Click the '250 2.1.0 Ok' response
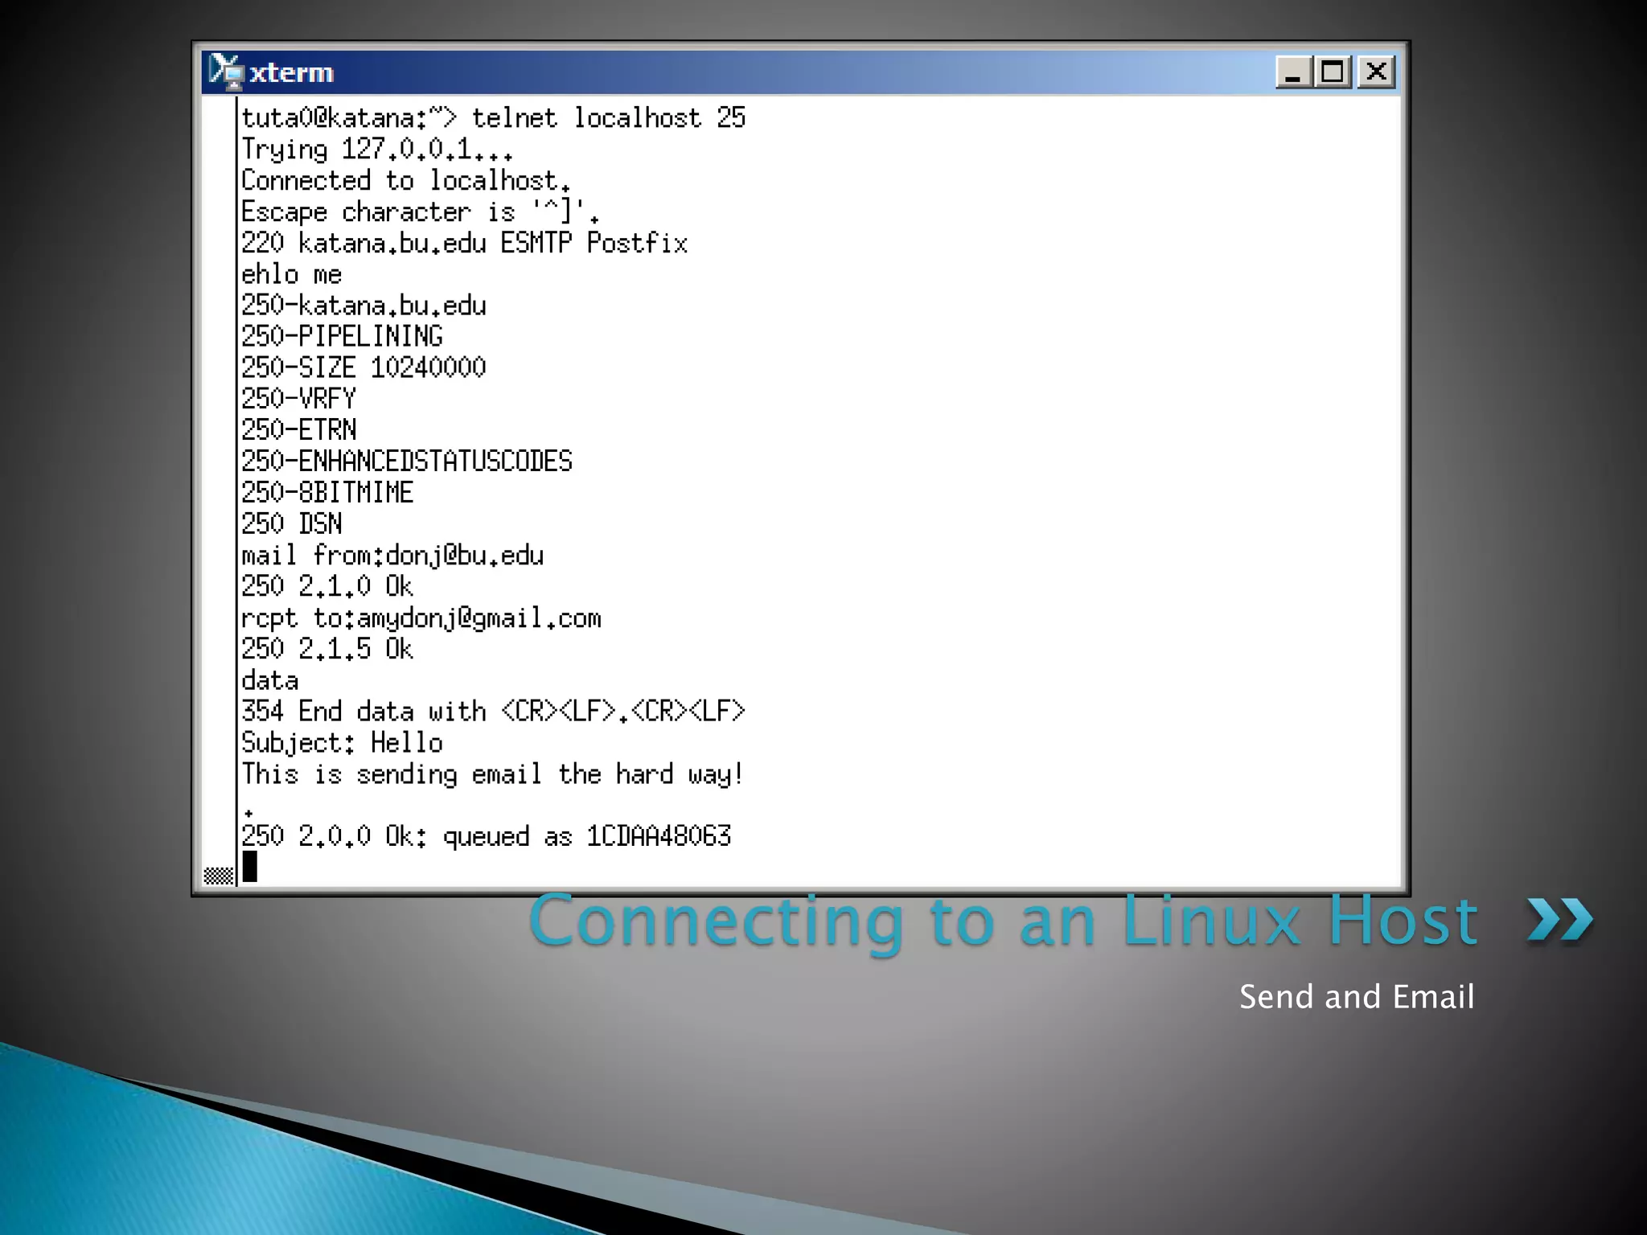 pos(327,587)
